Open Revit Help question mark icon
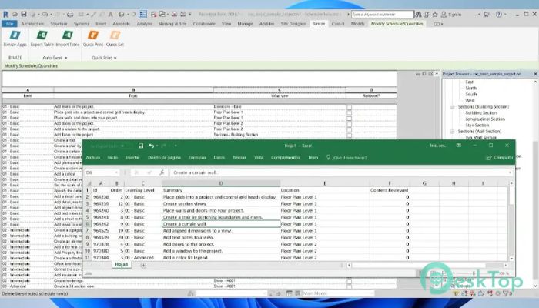Viewport: 539px width, 308px height. tap(499, 15)
